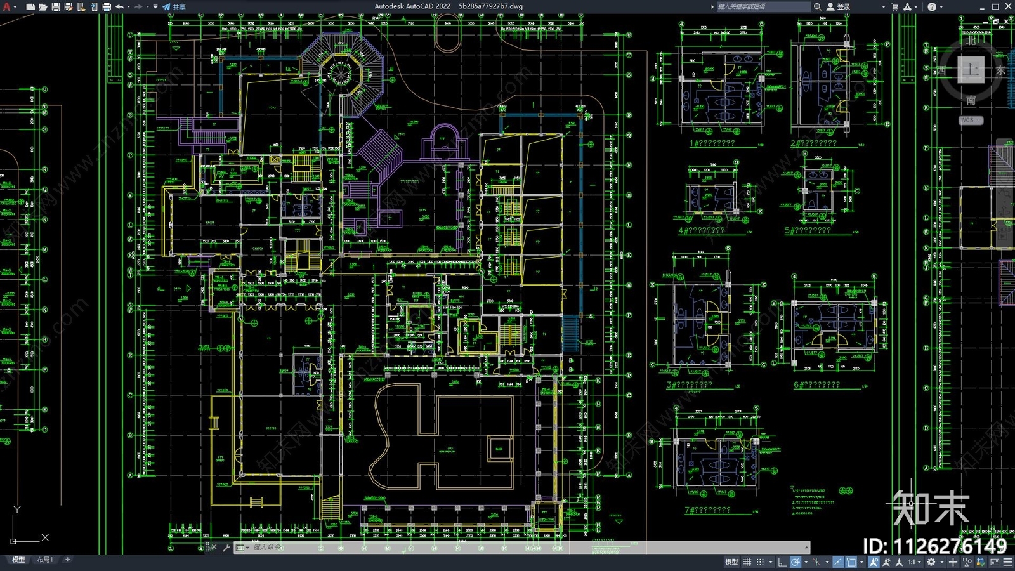Create a new drawing with the New icon
This screenshot has height=571, width=1015.
click(30, 6)
